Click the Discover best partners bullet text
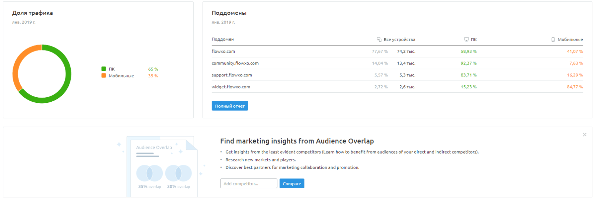The image size is (595, 200). pyautogui.click(x=292, y=167)
